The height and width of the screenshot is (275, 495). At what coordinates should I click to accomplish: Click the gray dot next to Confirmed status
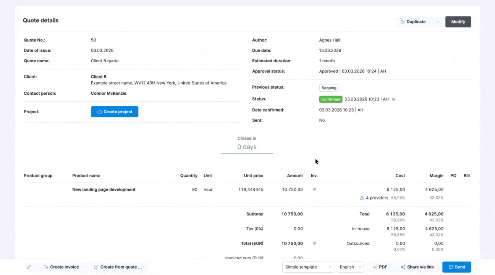(x=394, y=99)
